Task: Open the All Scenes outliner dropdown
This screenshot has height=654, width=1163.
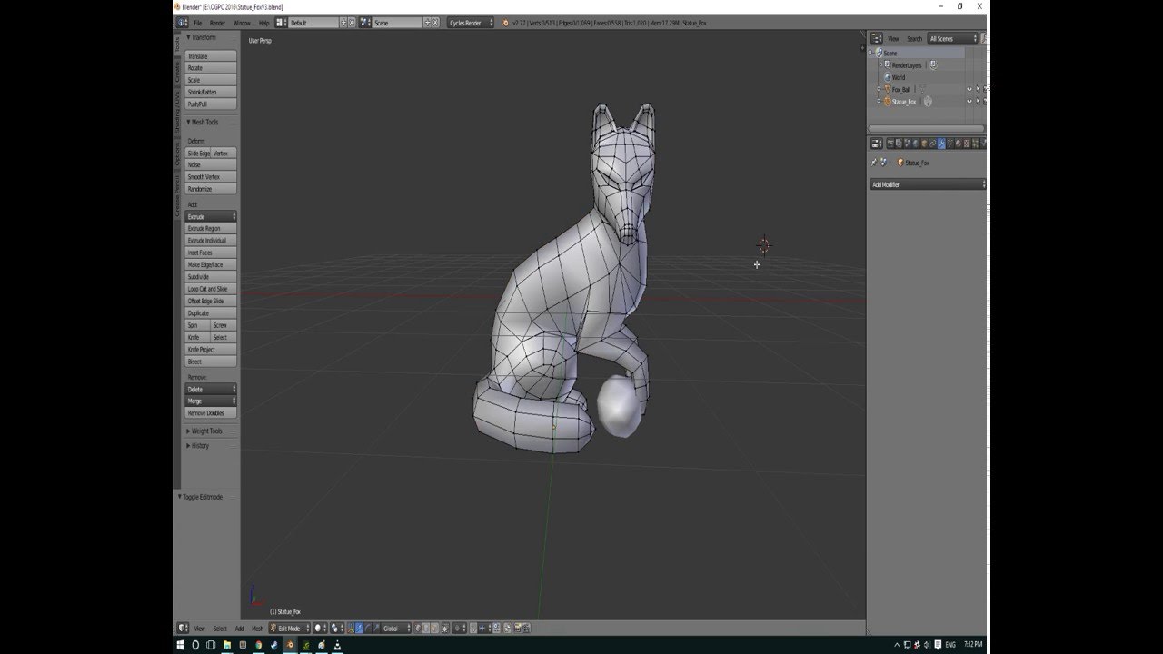Action: 952,38
